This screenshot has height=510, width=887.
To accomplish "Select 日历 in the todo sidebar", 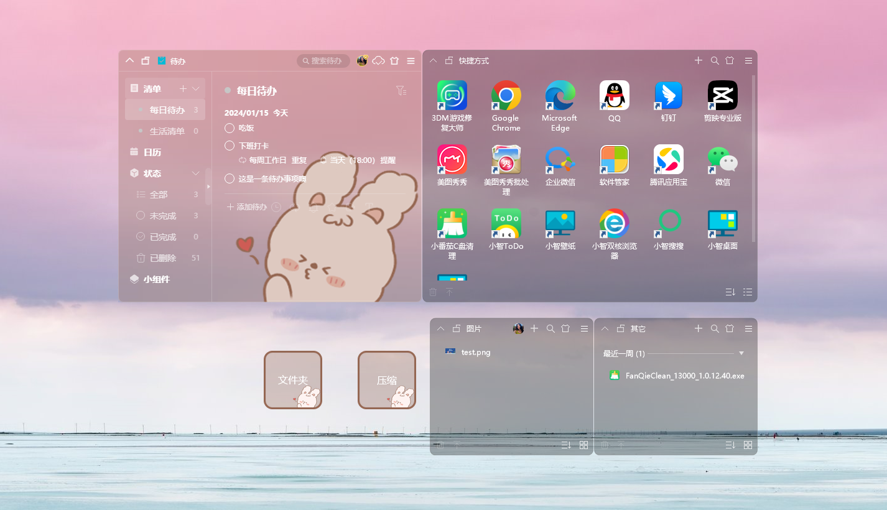I will 151,152.
